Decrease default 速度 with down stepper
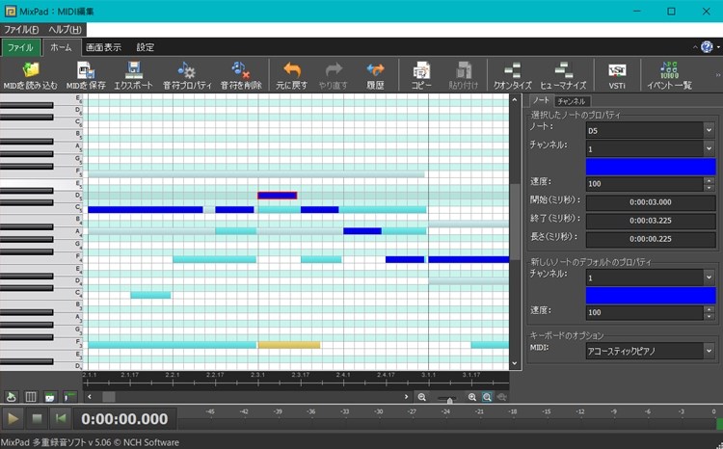Screen dimensions: 723x449 point(709,316)
